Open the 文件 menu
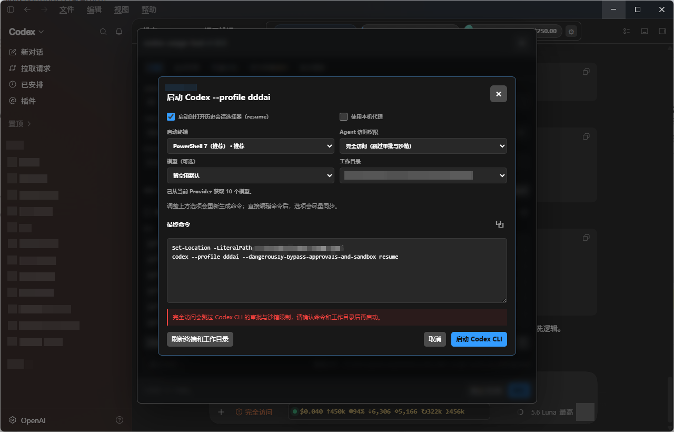The width and height of the screenshot is (674, 432). 67,9
